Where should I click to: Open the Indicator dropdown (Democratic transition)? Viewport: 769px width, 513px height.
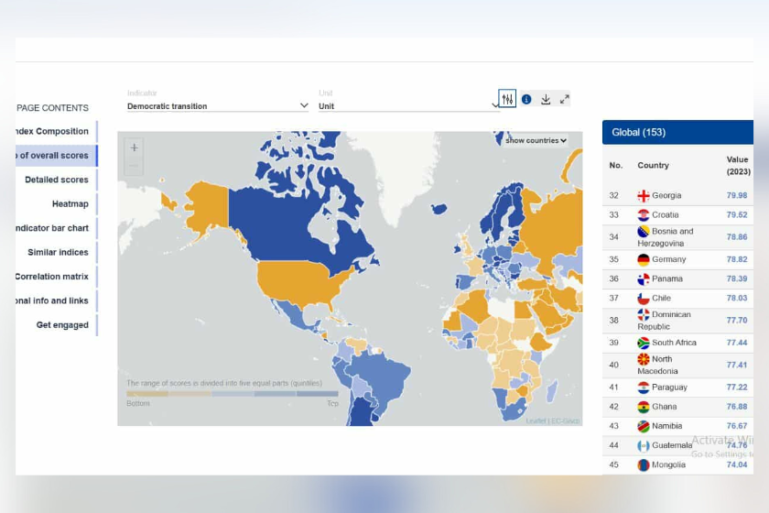click(x=218, y=106)
